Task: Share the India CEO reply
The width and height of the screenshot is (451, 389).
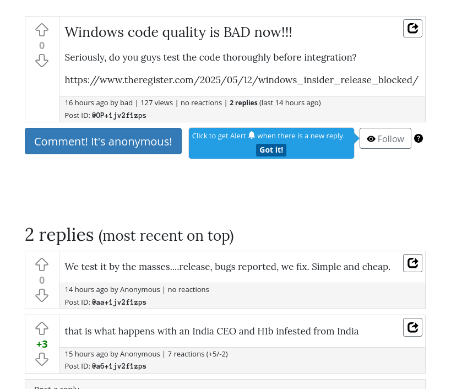Action: [412, 327]
